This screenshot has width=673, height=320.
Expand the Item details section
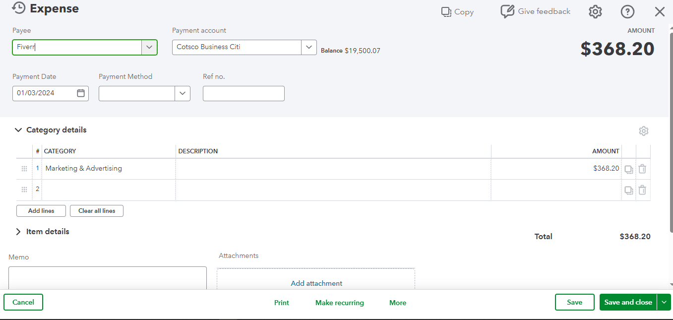(18, 232)
